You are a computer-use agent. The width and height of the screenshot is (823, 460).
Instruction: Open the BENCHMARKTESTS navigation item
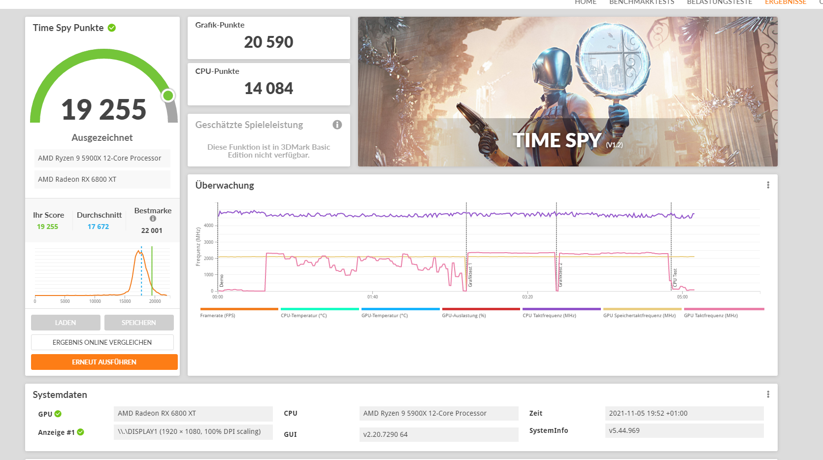pyautogui.click(x=642, y=2)
